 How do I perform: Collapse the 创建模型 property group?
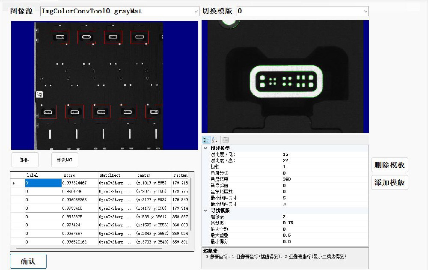point(205,148)
